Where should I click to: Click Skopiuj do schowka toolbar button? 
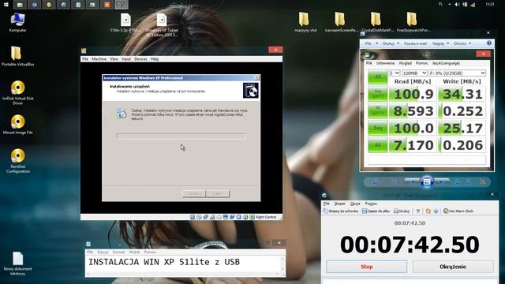[x=340, y=211]
